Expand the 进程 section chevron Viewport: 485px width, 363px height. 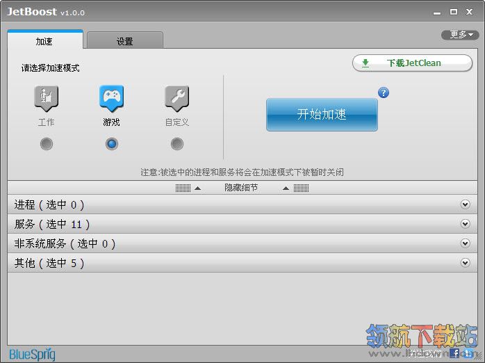tap(466, 204)
